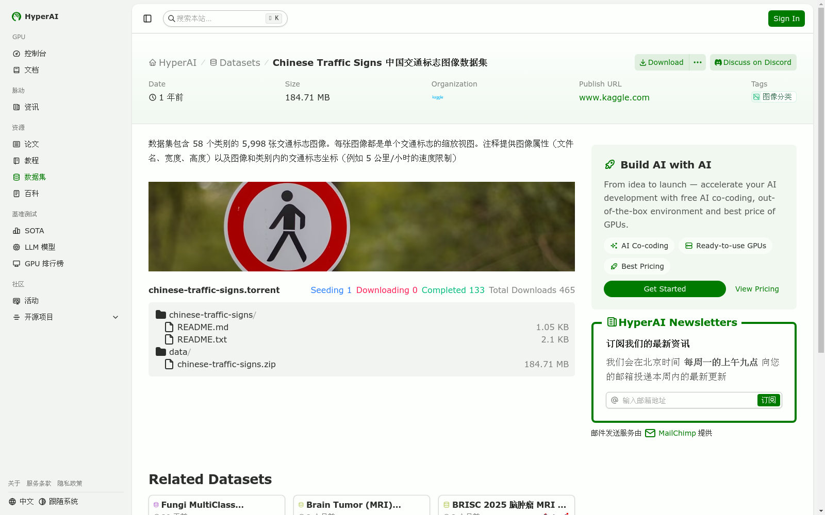Go to 控制台 console in sidebar
This screenshot has height=515, width=825.
pos(35,54)
